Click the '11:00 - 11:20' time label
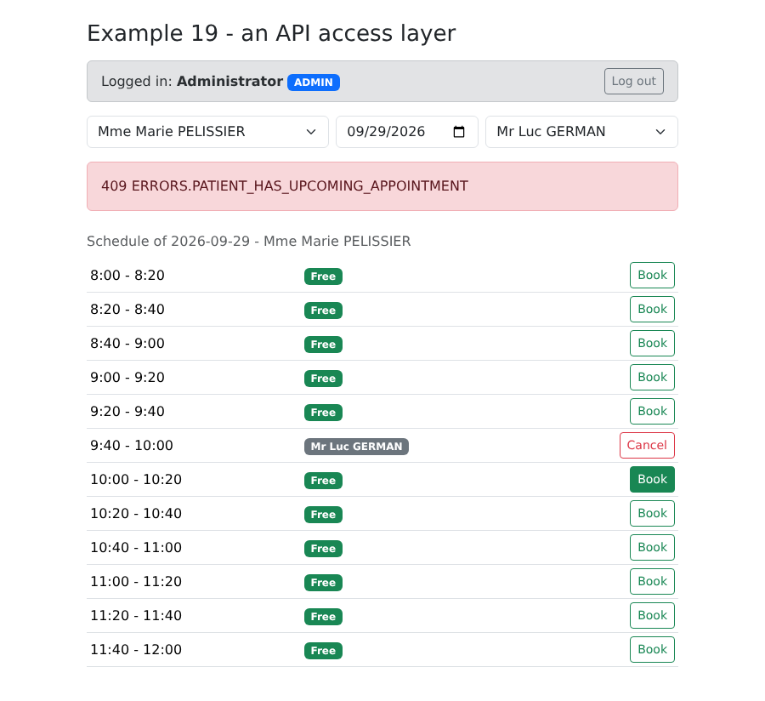 (x=136, y=581)
